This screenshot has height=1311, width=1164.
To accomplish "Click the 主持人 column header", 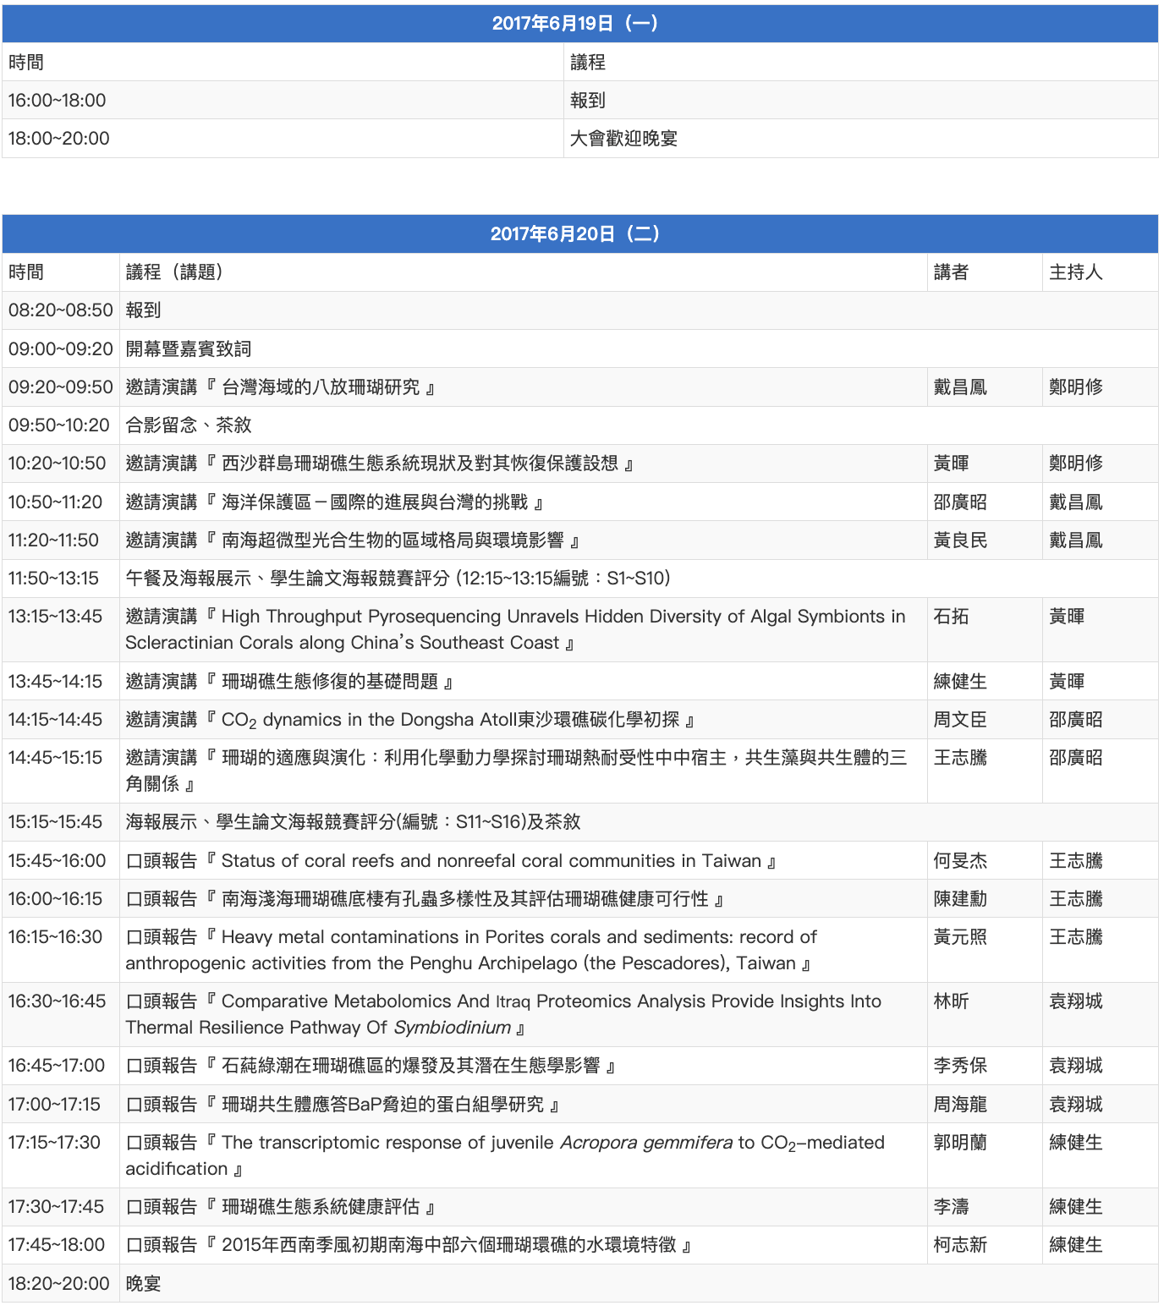I will click(x=1075, y=272).
